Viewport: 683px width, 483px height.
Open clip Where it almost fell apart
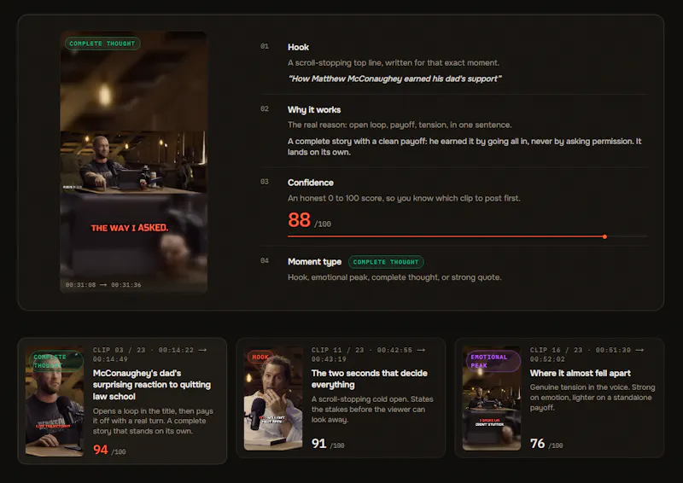click(x=581, y=373)
